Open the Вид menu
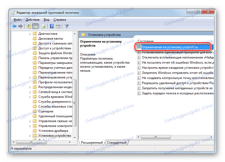Screen dimensions: 225x162 pyautogui.click(x=47, y=20)
